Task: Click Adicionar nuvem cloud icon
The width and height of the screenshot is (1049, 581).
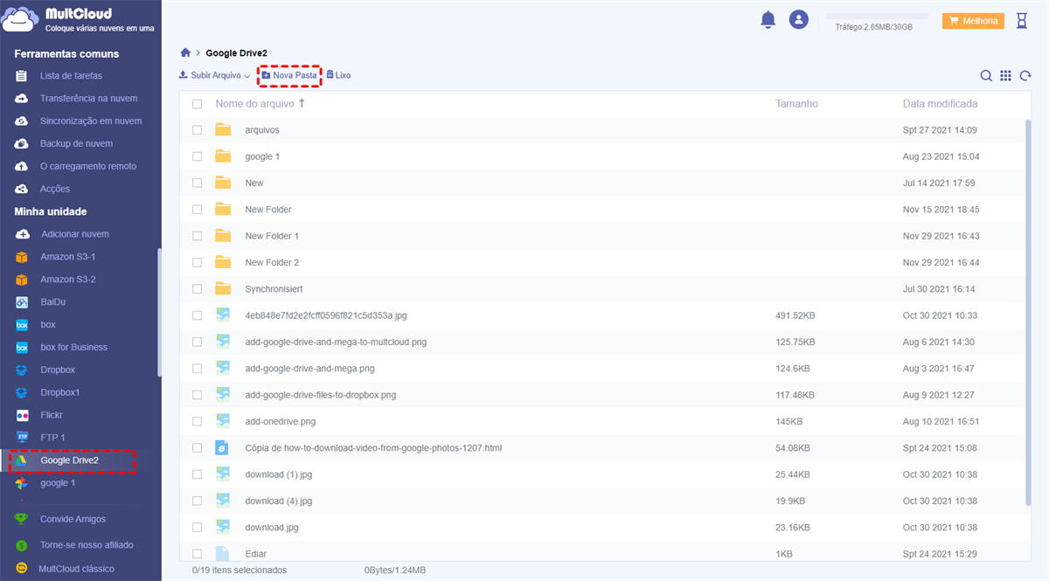Action: coord(22,234)
